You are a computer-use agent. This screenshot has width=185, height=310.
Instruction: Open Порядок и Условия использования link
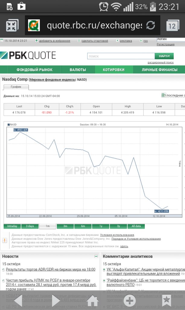[136, 239]
